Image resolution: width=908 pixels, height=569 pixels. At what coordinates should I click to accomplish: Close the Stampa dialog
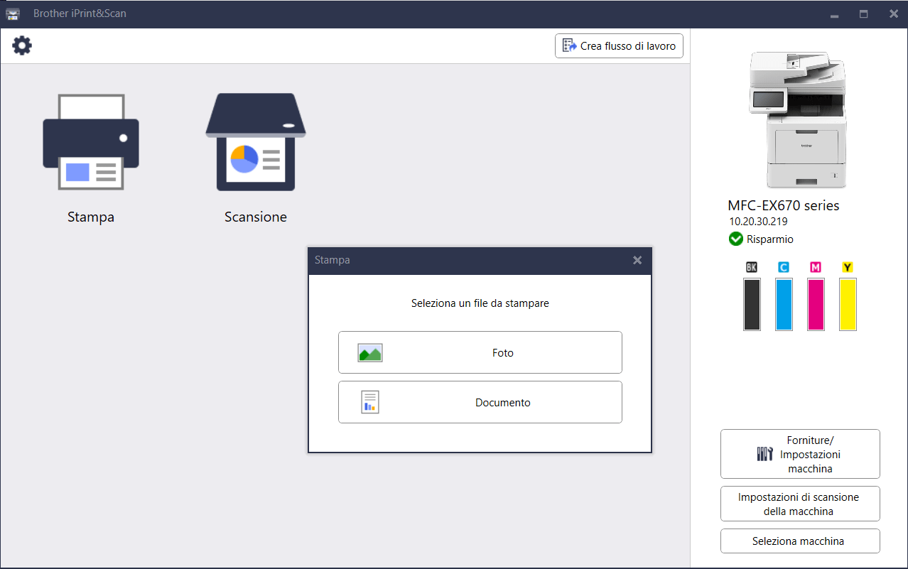tap(637, 260)
